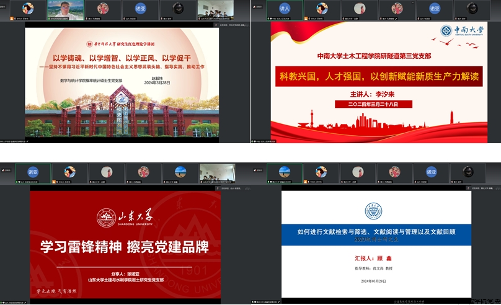The height and width of the screenshot is (305, 501).
Task: Select 诺亚 participant tile in 中南大学 meeting
Action: click(435, 10)
